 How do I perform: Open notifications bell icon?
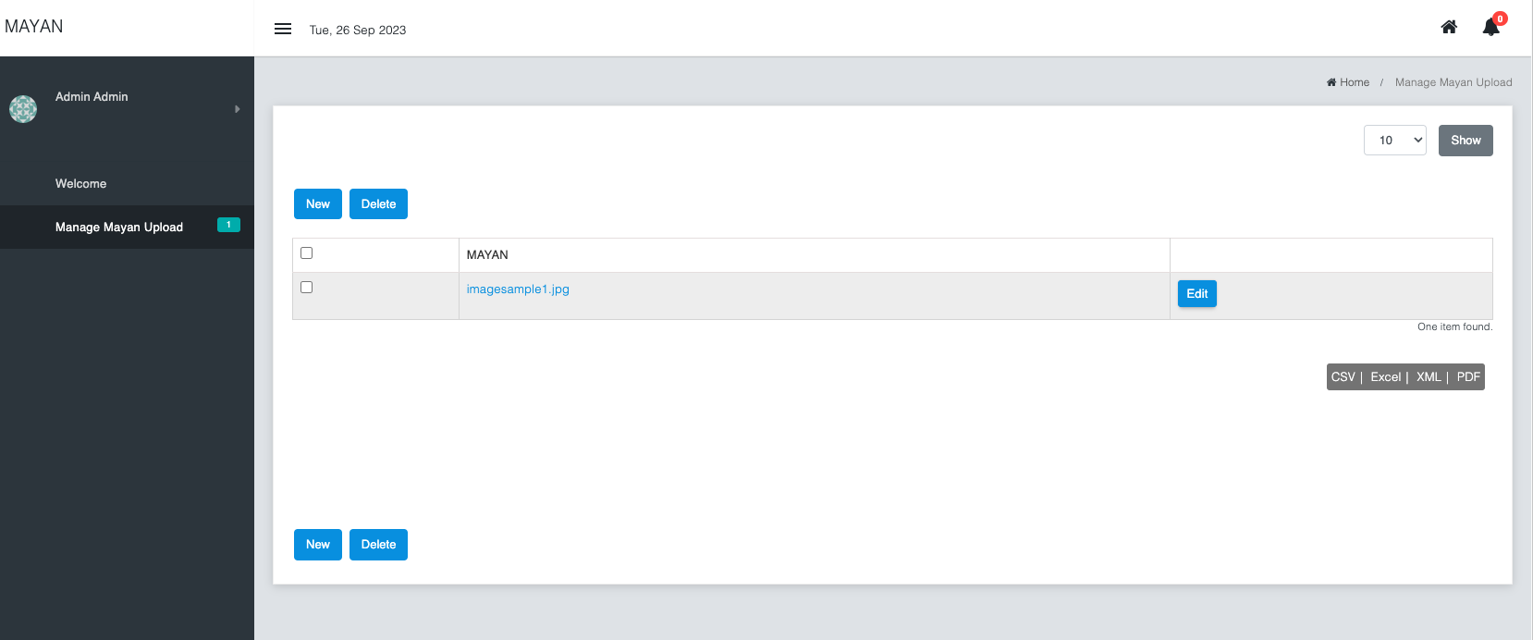(1490, 28)
